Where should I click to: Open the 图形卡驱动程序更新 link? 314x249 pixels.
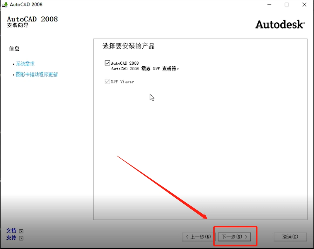37,74
